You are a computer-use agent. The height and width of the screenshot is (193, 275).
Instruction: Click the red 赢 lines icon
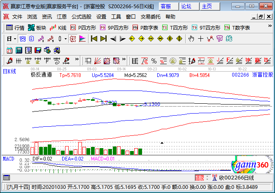(258, 61)
